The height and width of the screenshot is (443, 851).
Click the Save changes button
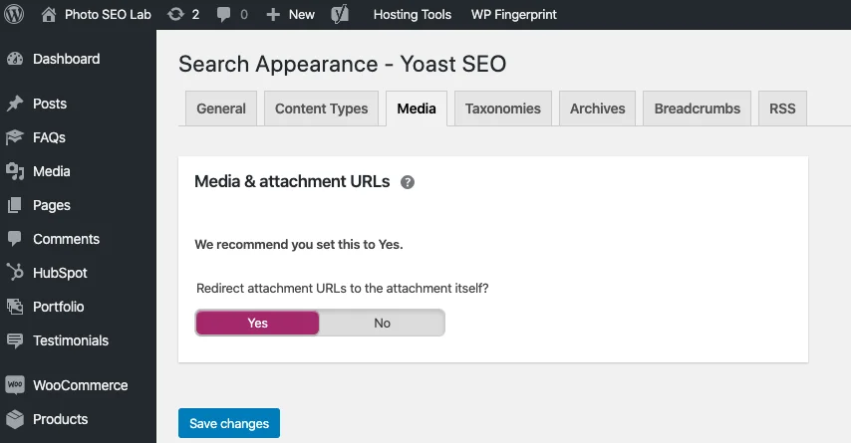(229, 423)
